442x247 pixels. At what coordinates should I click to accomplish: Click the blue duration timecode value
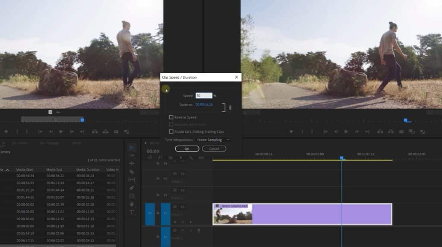204,104
